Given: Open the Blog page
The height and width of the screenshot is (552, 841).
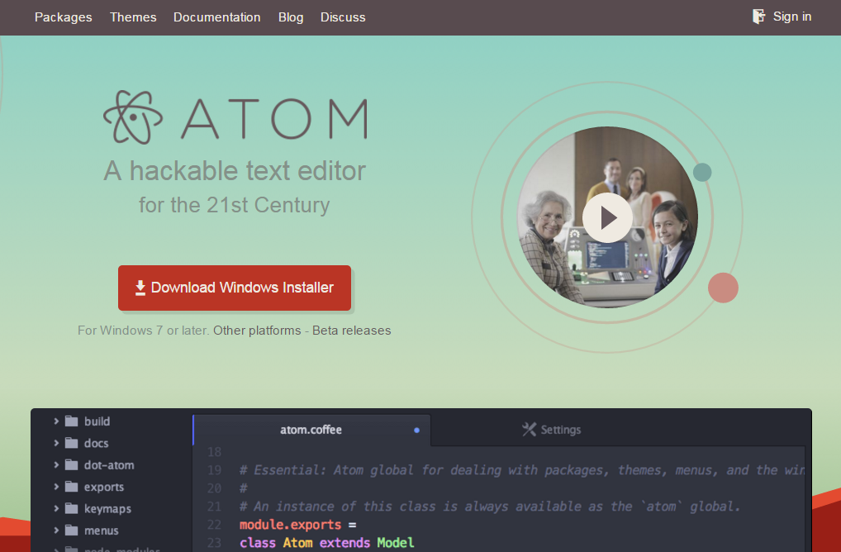Looking at the screenshot, I should pos(291,17).
